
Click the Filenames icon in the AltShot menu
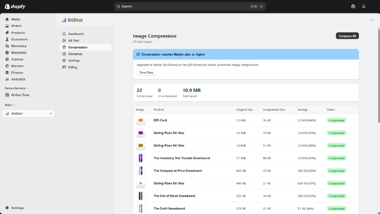[64, 54]
